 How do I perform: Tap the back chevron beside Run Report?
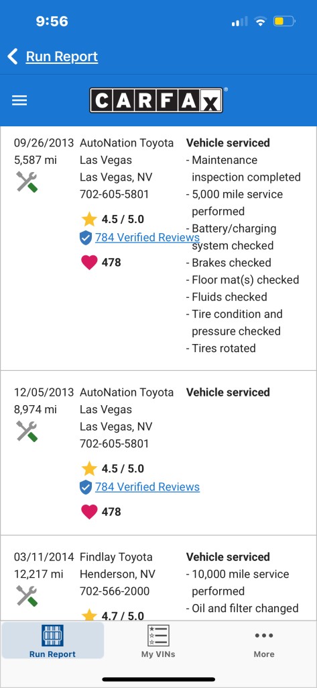[x=13, y=56]
